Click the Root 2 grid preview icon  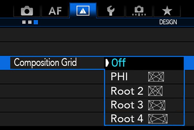pos(155,91)
